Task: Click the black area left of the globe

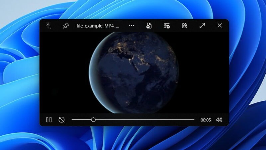Action: point(63,73)
